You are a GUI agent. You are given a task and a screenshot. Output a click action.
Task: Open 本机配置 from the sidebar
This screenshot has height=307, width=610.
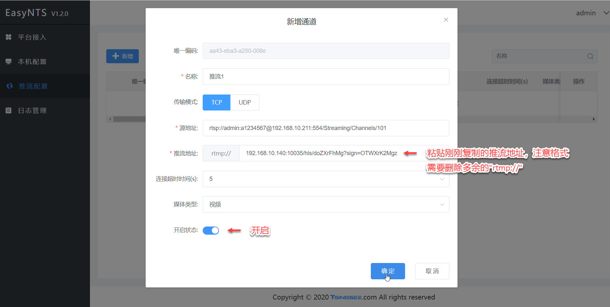[33, 61]
